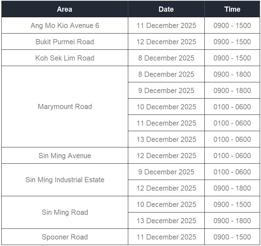The width and height of the screenshot is (261, 246).
Task: Select the date for Spooner Road
Action: tap(166, 237)
